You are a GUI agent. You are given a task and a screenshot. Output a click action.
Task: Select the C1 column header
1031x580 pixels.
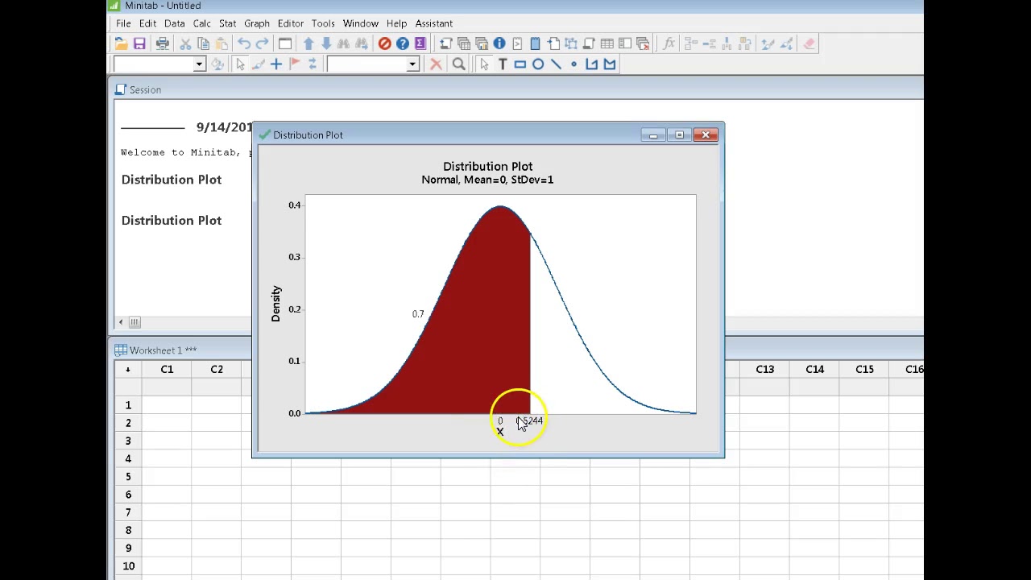(167, 369)
